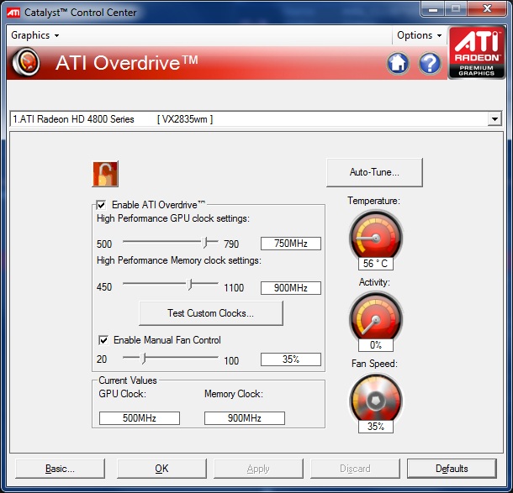Click the 790 maximum GPU clock label
Image resolution: width=513 pixels, height=493 pixels.
231,244
